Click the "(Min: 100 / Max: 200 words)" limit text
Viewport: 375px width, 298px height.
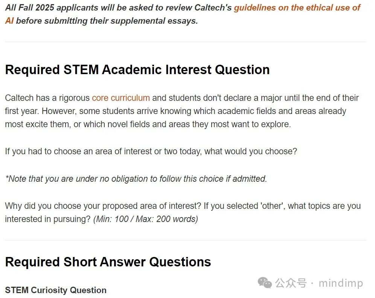[x=145, y=219]
